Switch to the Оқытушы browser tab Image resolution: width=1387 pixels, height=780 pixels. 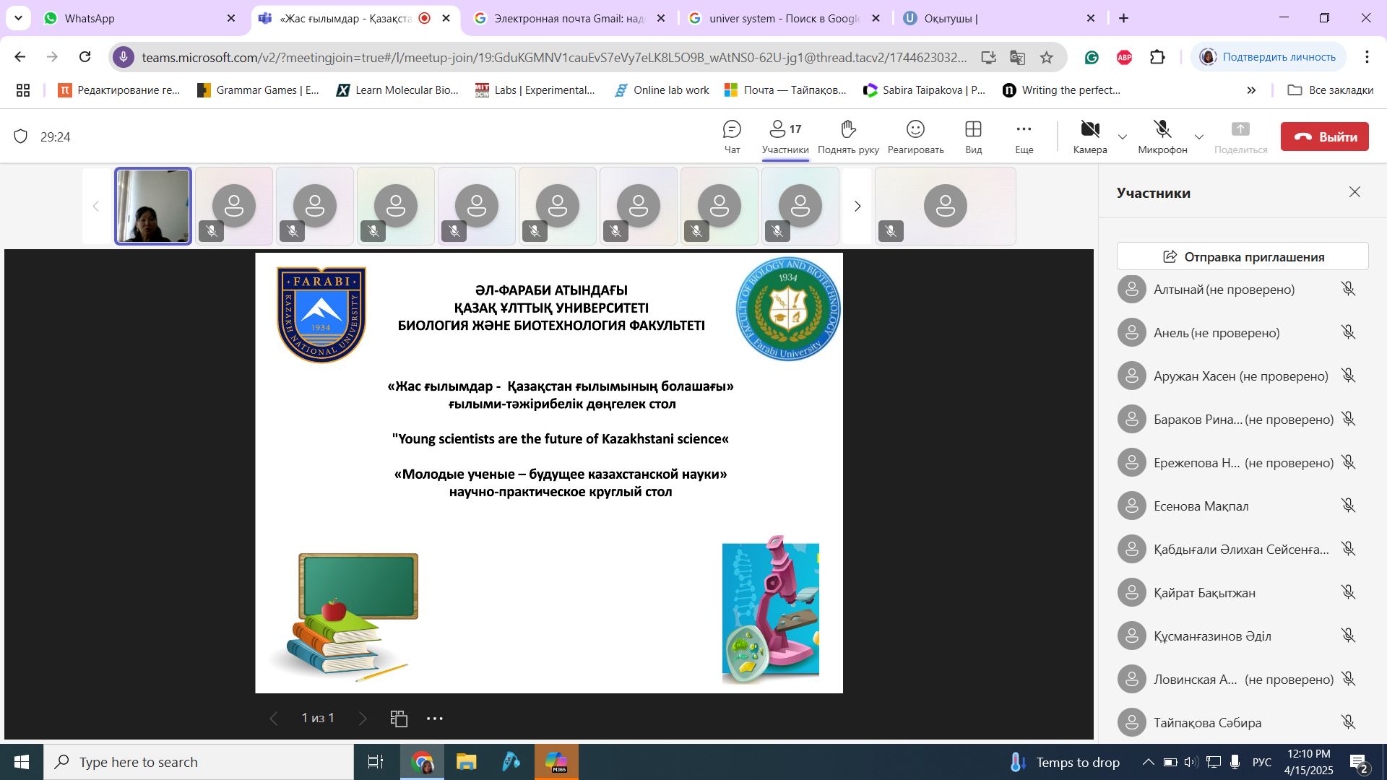tap(1000, 18)
